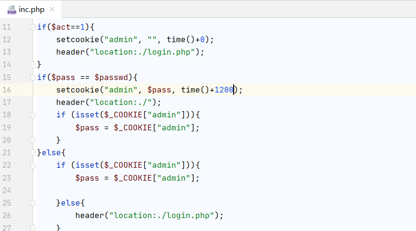This screenshot has height=231, width=416.
Task: Place cursor on the number 1200
Action: (x=224, y=90)
